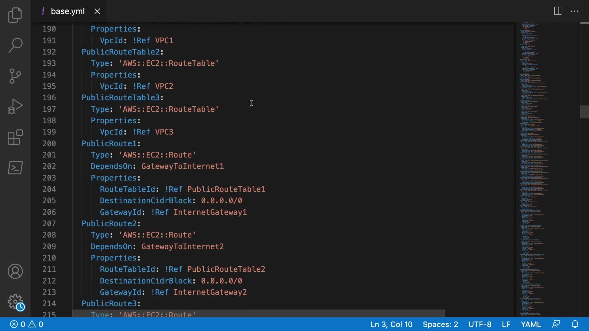Image resolution: width=589 pixels, height=331 pixels.
Task: Select YAML language mode in the status bar
Action: pos(531,324)
